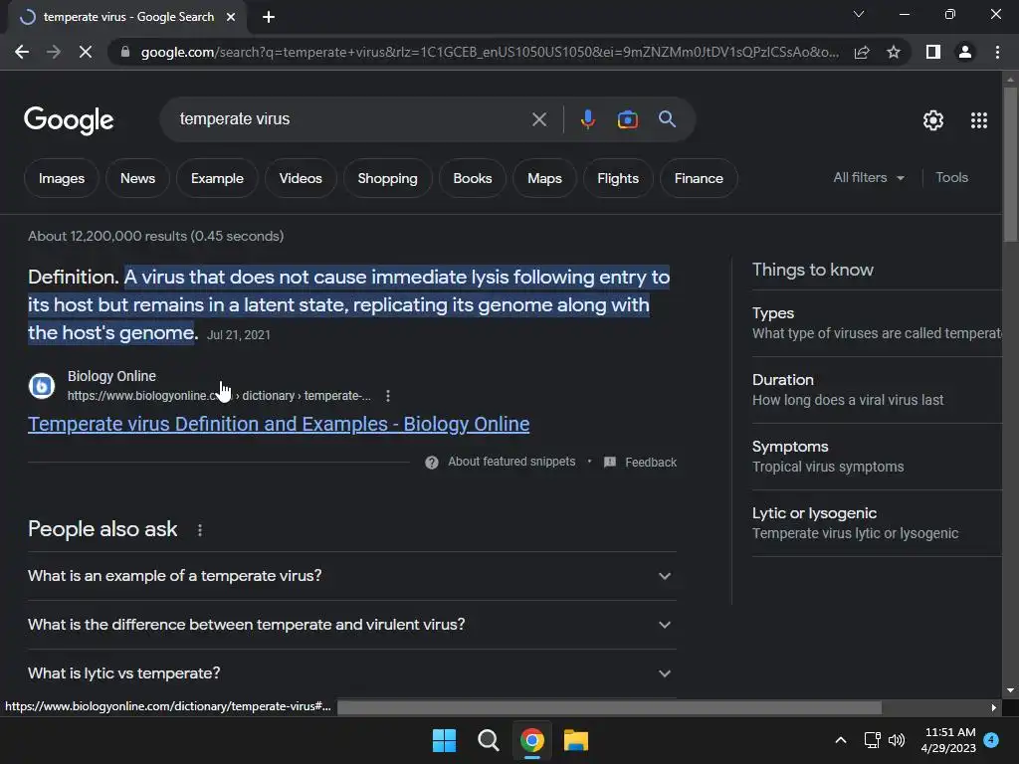Go back using browser back arrow
The image size is (1019, 764).
point(22,52)
